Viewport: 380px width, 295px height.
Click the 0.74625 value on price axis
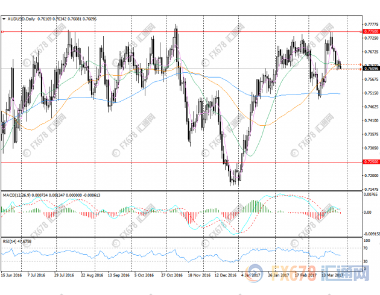(x=370, y=107)
